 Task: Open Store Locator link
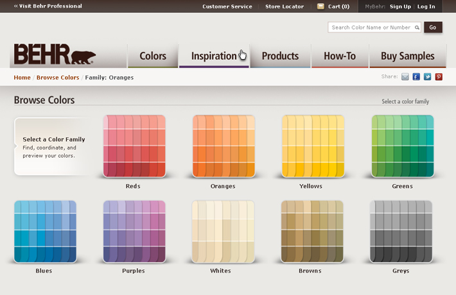[x=285, y=6]
